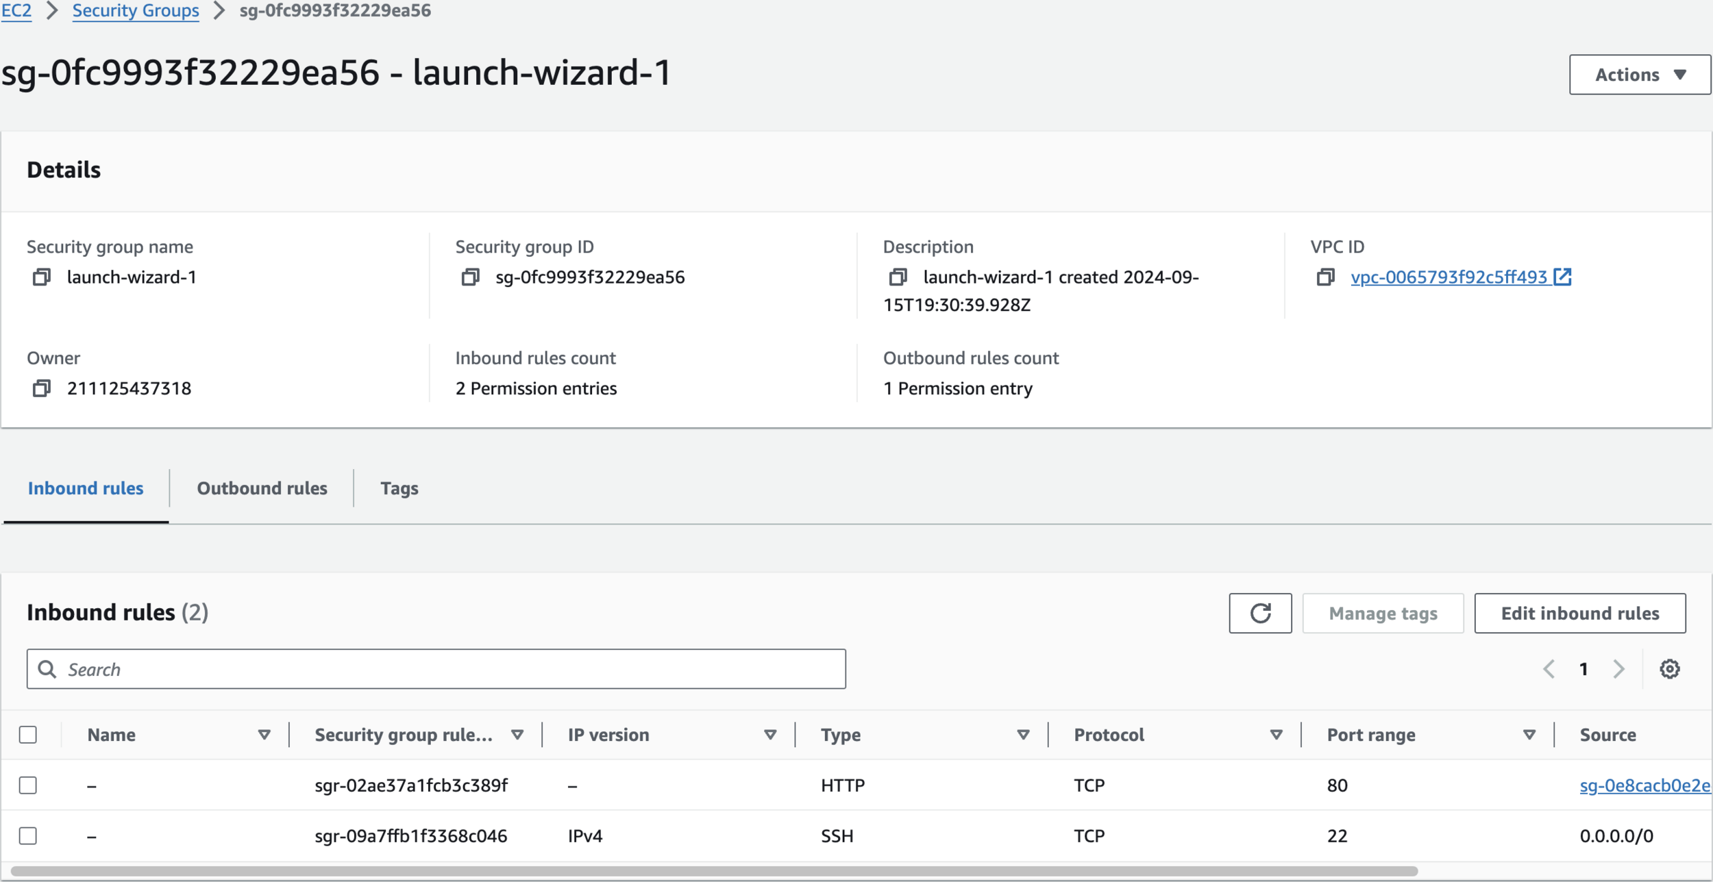
Task: Select the HTTP port 80 rule checkbox
Action: pos(28,785)
